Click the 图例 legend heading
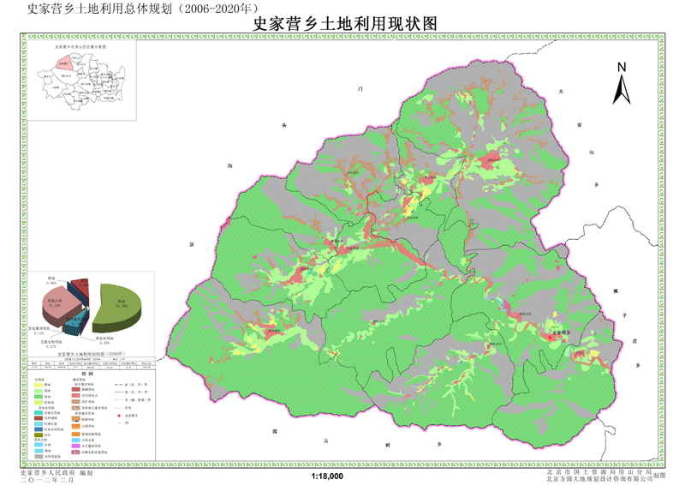The width and height of the screenshot is (685, 485). click(86, 374)
